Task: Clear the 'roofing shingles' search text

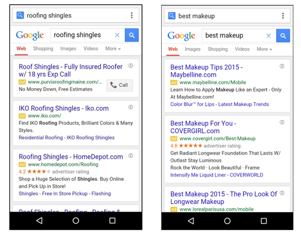Action: coord(117,35)
